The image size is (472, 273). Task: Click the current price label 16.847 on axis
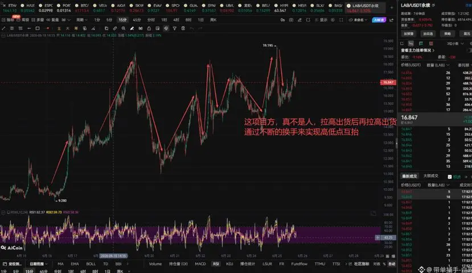388,82
